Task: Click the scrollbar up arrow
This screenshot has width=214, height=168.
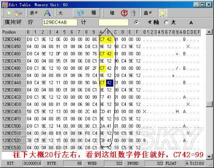Action: (210, 32)
